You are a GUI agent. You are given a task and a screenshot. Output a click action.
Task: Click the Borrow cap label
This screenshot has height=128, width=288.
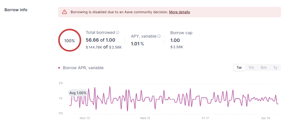click(181, 33)
